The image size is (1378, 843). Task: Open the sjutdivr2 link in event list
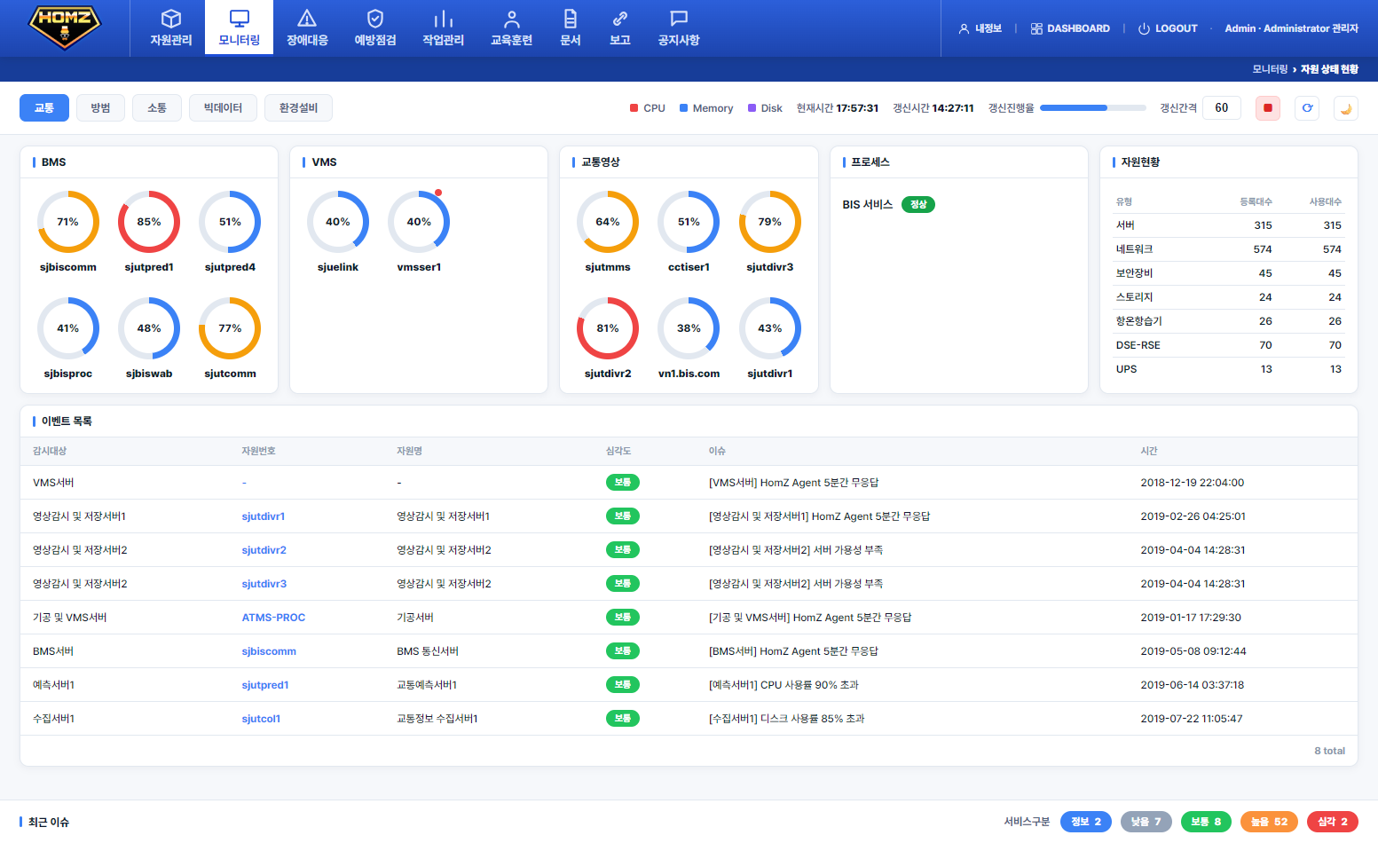click(264, 550)
